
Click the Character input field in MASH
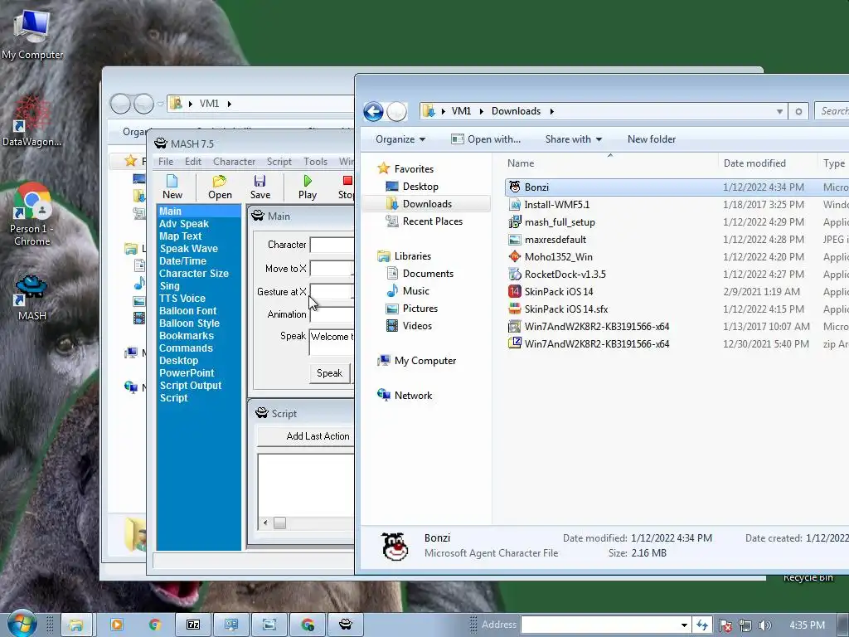coord(332,245)
